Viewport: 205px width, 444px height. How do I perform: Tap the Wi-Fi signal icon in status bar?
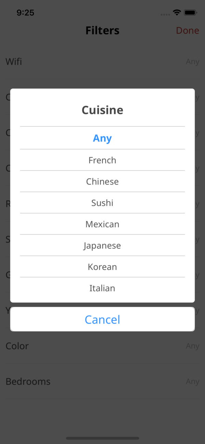[176, 12]
